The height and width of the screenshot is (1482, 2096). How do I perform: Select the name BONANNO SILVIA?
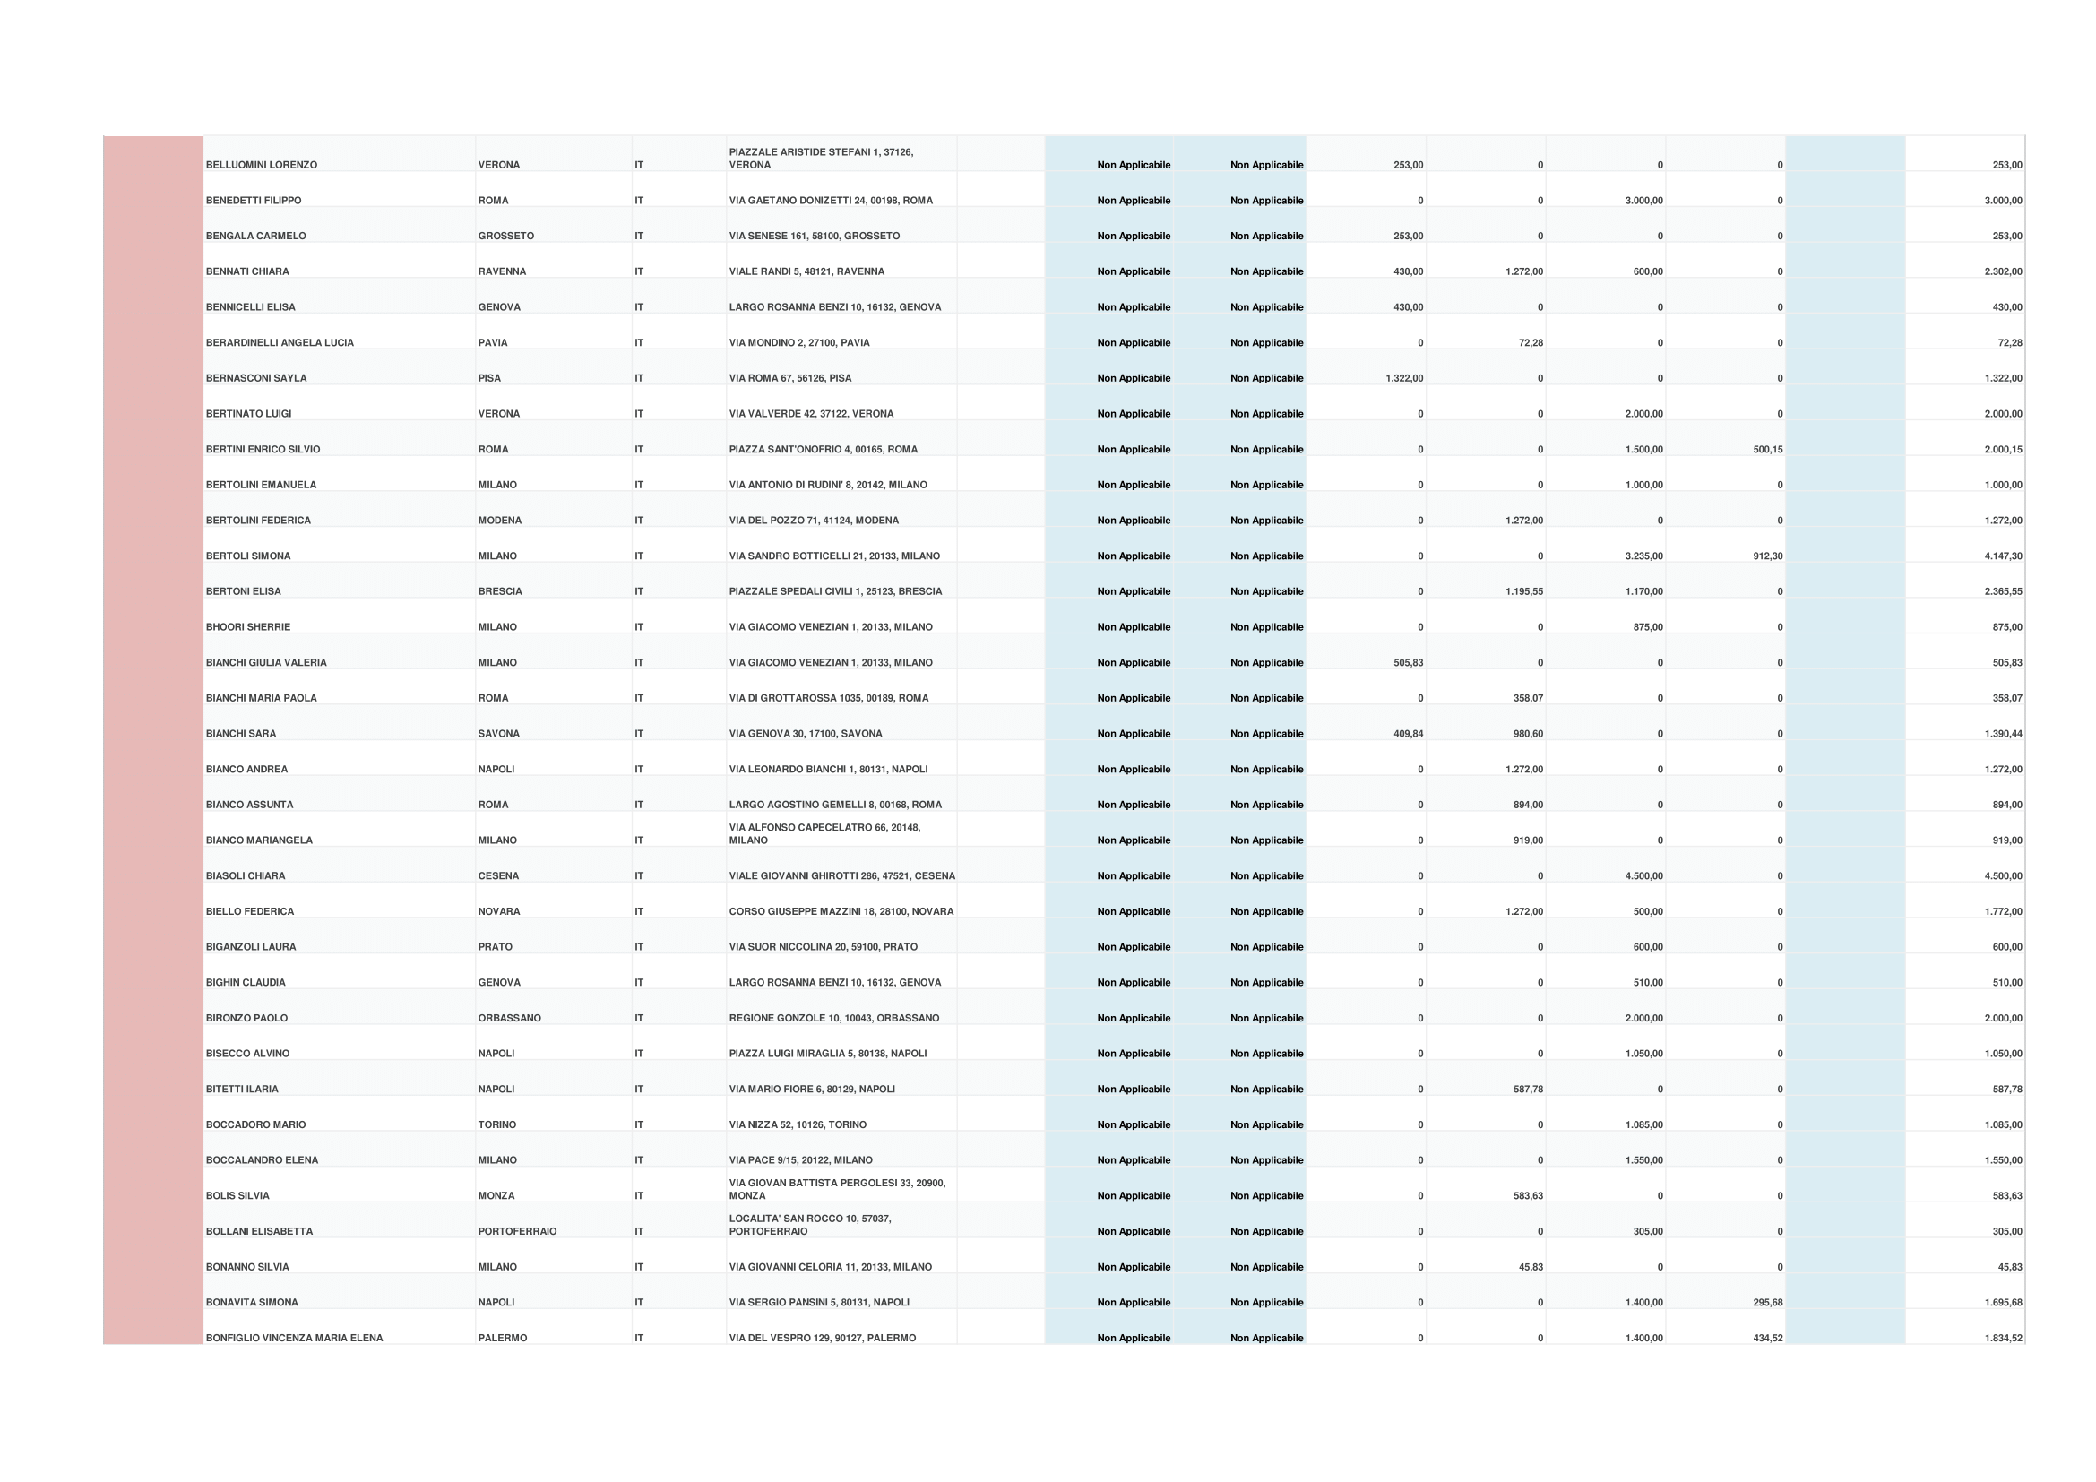(x=247, y=1269)
